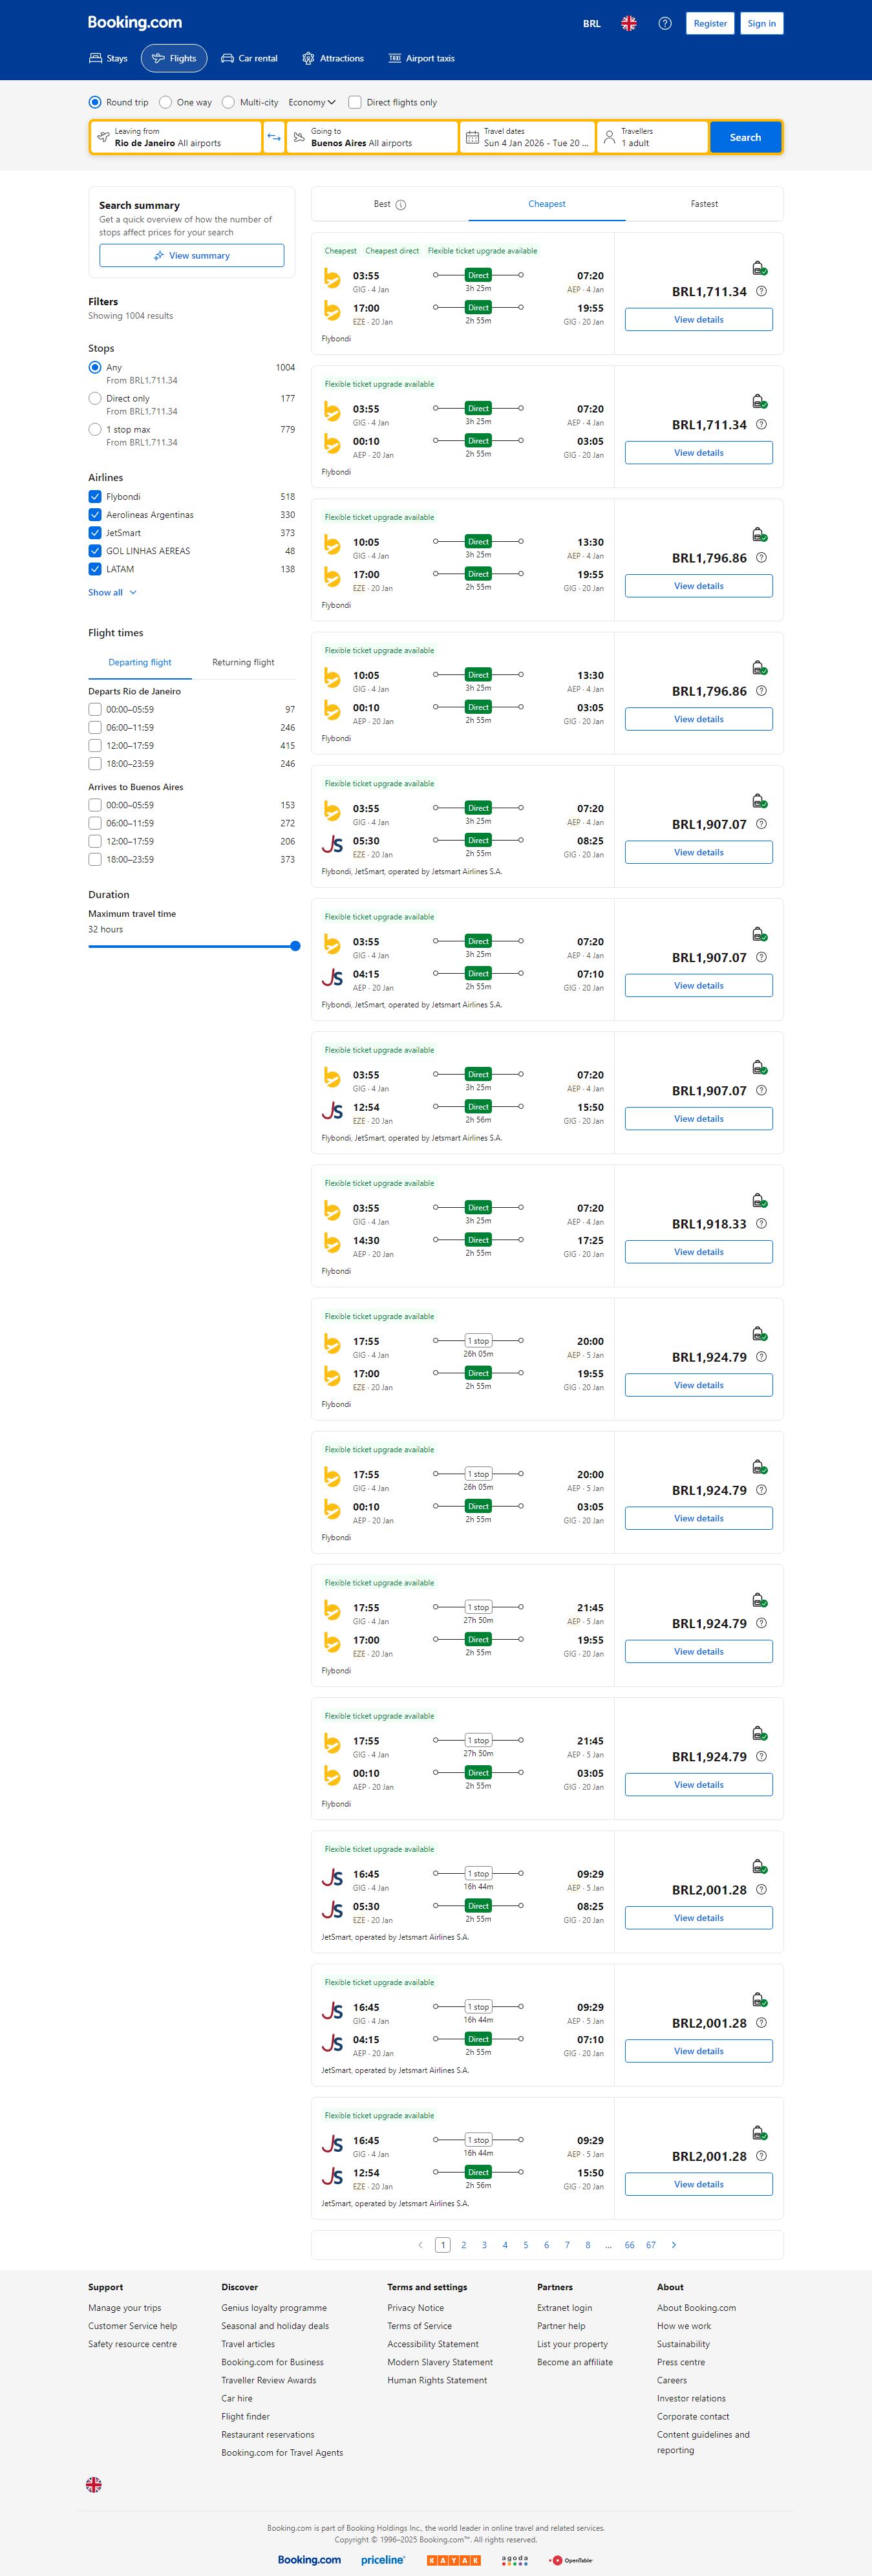The width and height of the screenshot is (872, 2576).
Task: Switch to the Fastest sorting tab
Action: [704, 204]
